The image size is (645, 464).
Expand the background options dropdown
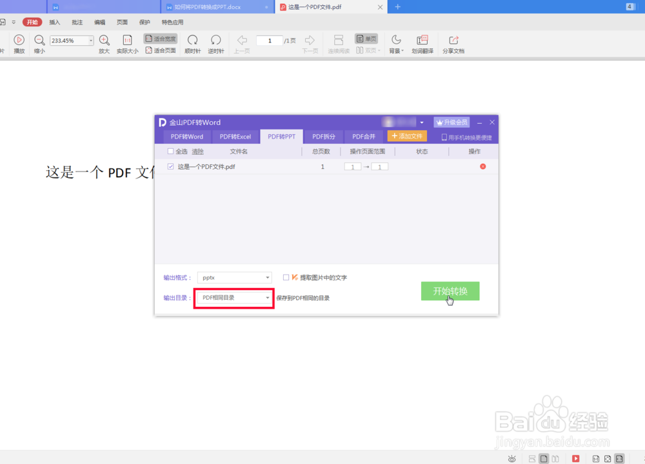click(x=402, y=50)
